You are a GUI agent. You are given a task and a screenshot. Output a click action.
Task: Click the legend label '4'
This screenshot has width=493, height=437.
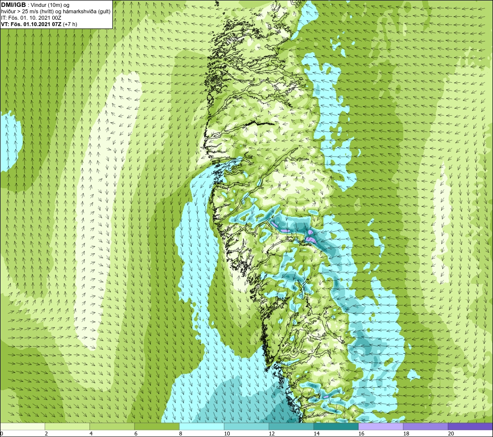[x=91, y=434]
